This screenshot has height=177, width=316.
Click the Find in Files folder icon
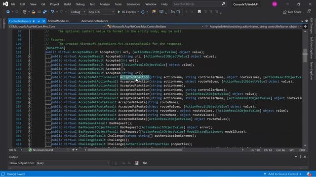[x=154, y=12]
